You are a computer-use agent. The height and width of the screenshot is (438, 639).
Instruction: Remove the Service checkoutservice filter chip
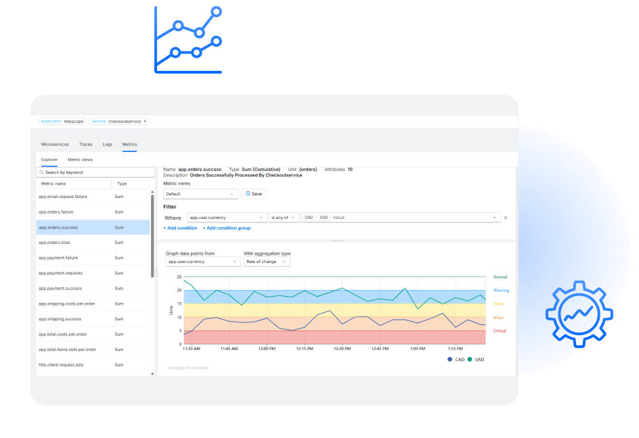(x=145, y=121)
